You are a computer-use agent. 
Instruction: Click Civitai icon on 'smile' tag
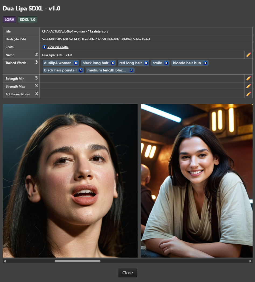(166, 63)
